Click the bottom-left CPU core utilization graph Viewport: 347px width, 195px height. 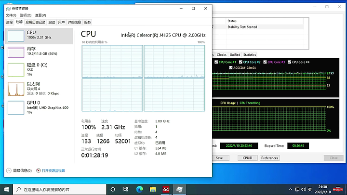[x=112, y=95]
